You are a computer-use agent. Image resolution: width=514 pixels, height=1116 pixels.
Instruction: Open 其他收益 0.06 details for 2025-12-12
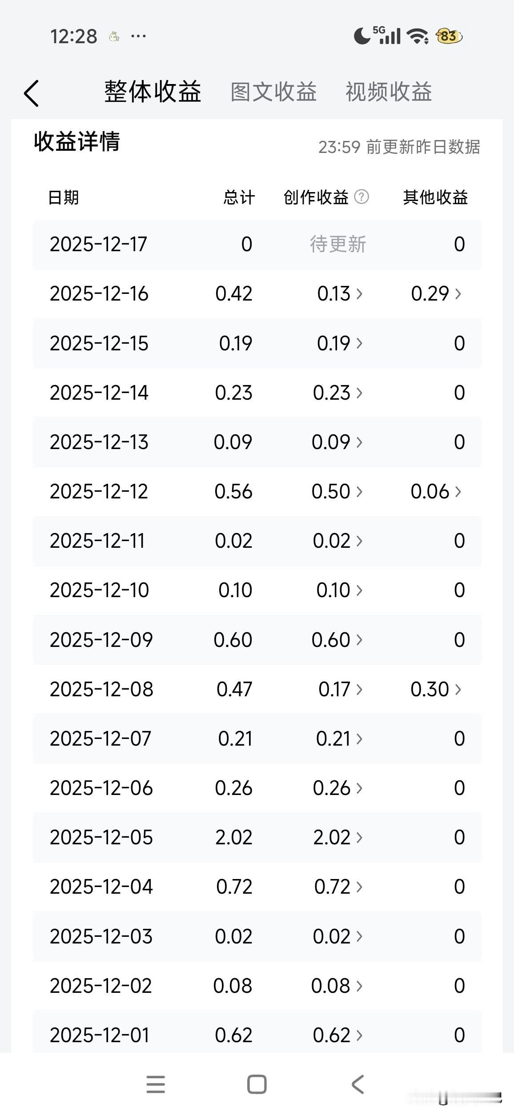tap(436, 491)
